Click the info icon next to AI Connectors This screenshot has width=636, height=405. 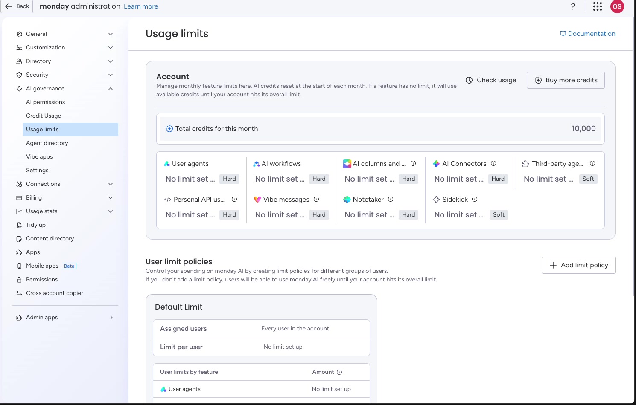click(493, 163)
